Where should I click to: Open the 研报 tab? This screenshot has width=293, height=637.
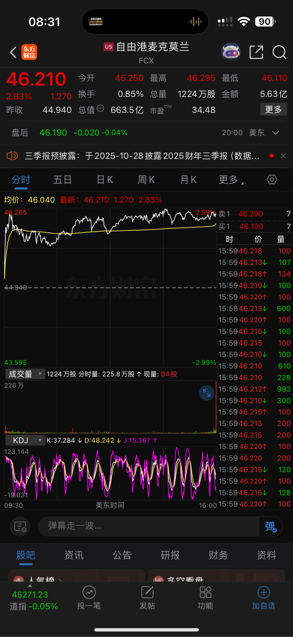170,555
